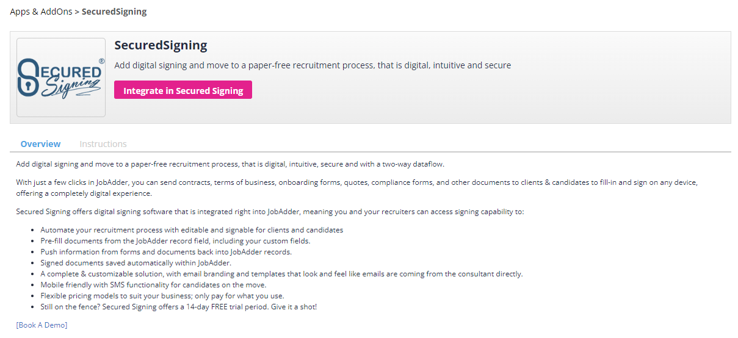Click the 14-day FREE trial bullet
The width and height of the screenshot is (738, 338).
click(179, 307)
